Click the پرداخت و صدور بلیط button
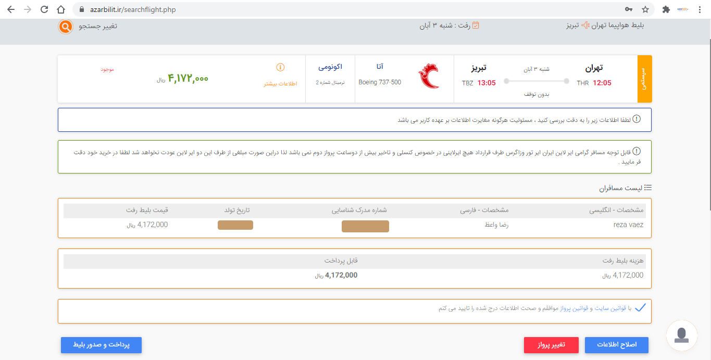The height and width of the screenshot is (360, 711). click(101, 345)
